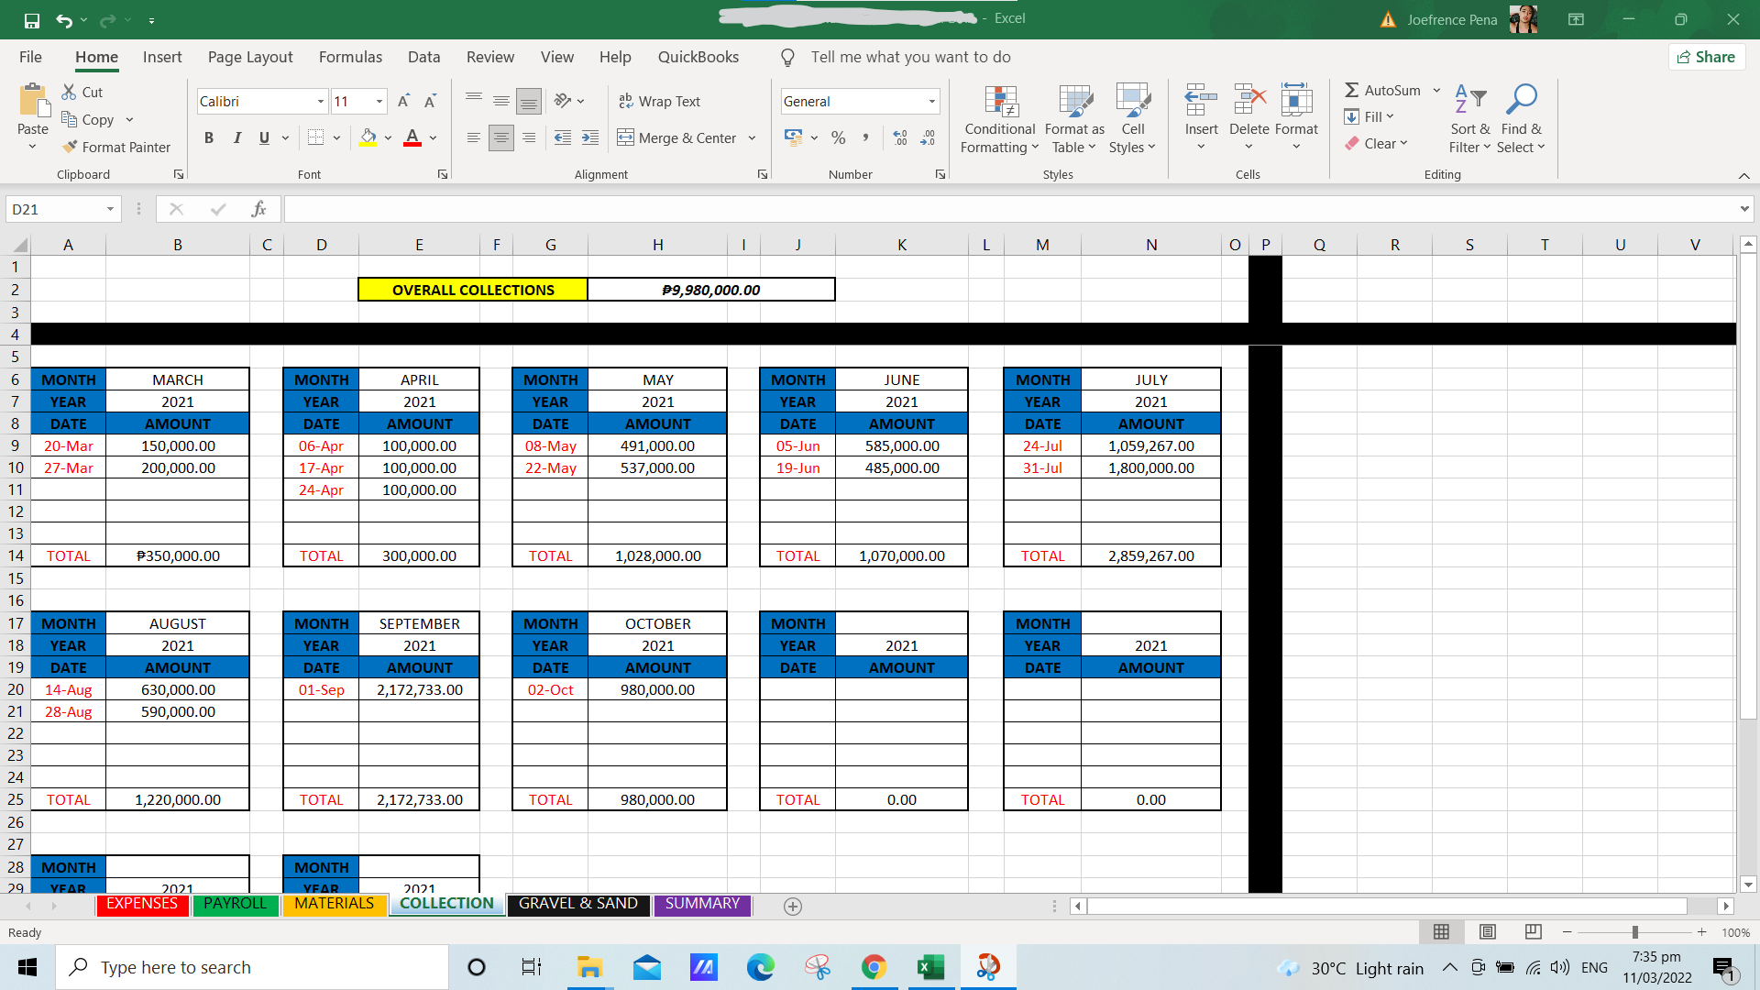
Task: Click the Merge & Center icon
Action: click(625, 137)
